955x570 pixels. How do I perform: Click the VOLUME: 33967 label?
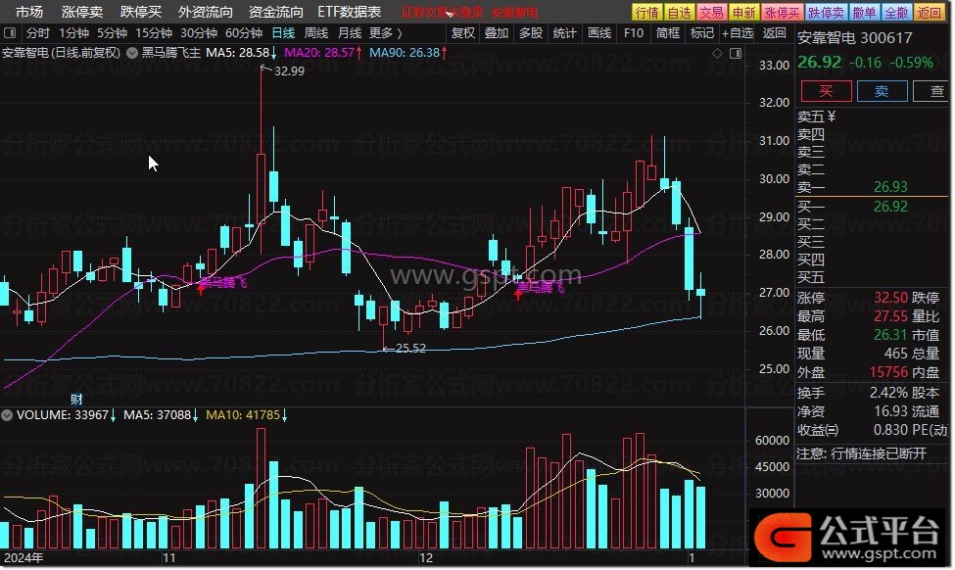click(x=62, y=415)
